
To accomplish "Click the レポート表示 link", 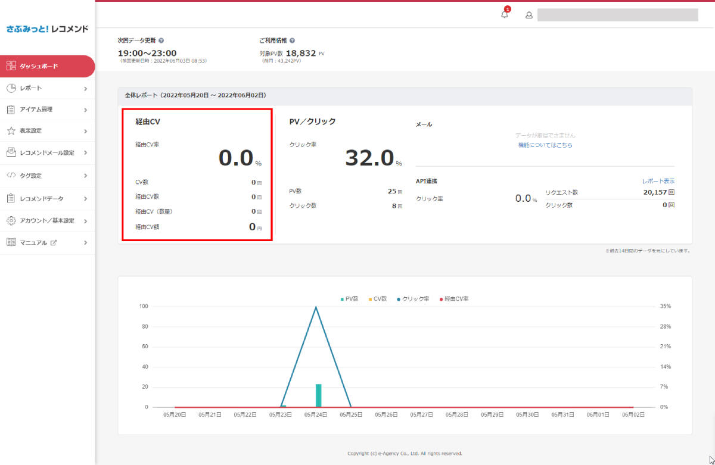I will click(658, 181).
